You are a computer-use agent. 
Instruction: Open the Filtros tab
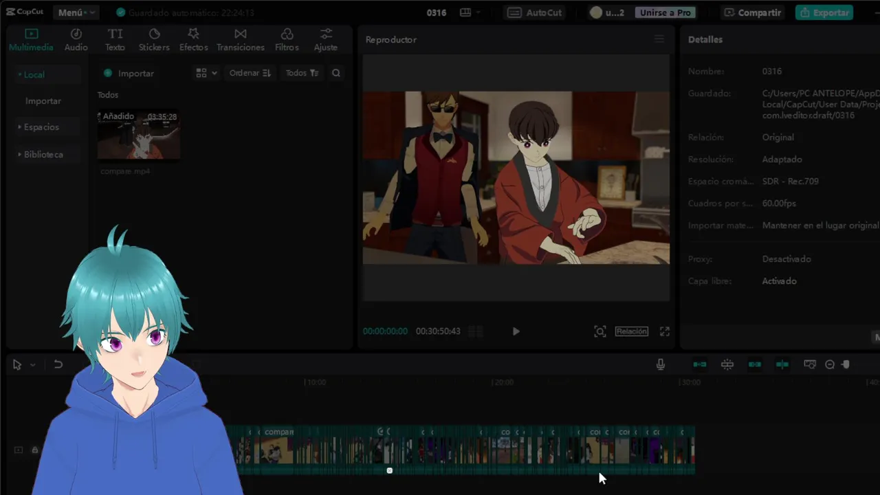(x=287, y=40)
